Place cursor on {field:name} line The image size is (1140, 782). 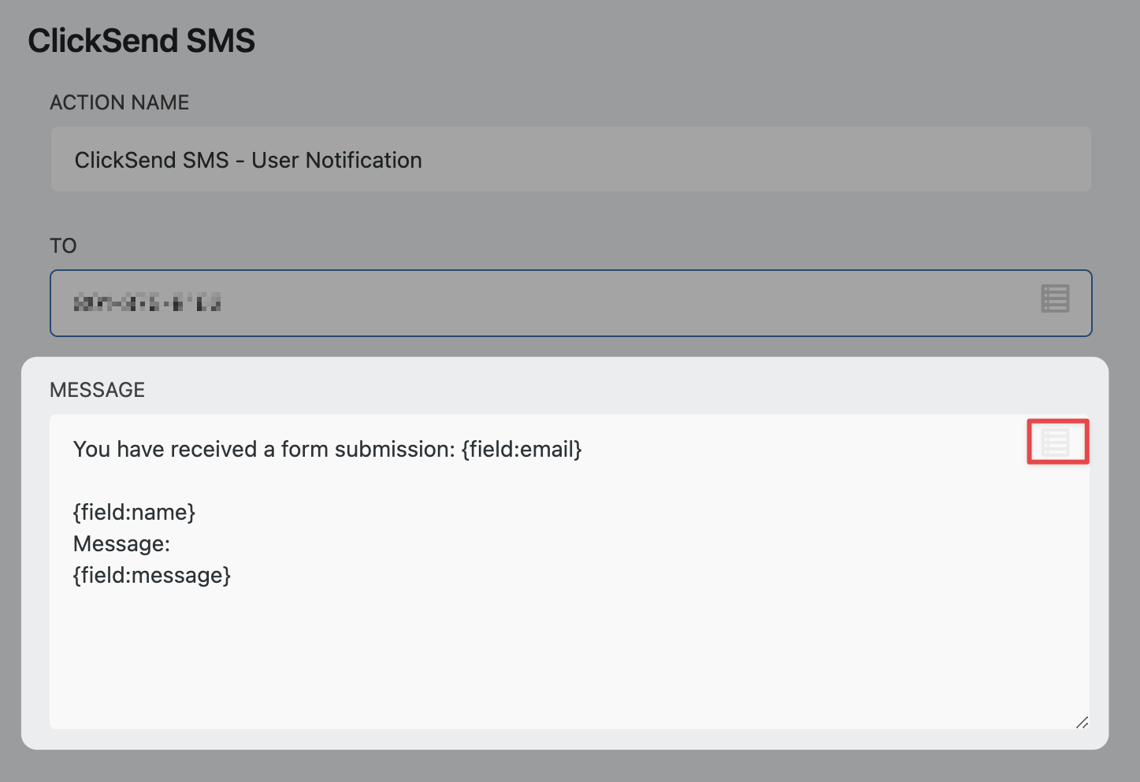coord(134,513)
